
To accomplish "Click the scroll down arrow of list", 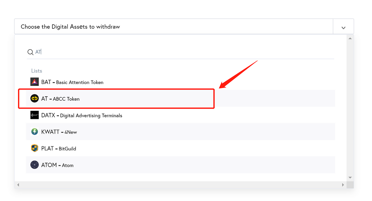I will coord(350,178).
